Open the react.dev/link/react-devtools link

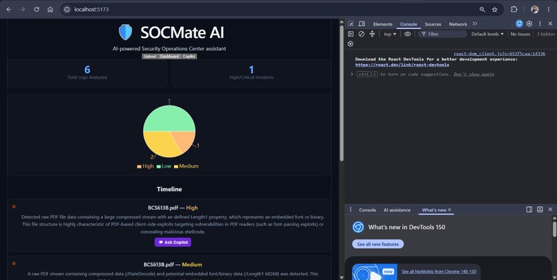pyautogui.click(x=402, y=65)
